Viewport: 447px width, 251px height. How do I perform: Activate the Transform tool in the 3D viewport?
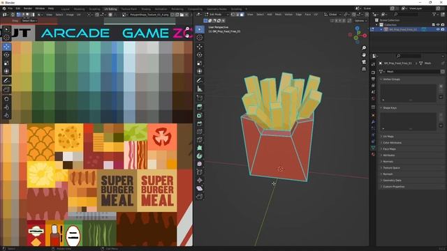tap(200, 71)
